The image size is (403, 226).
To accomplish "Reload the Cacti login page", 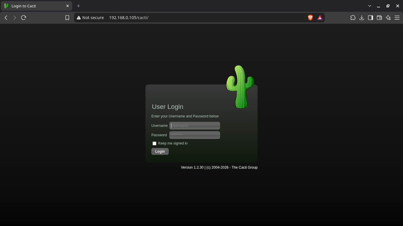I will (24, 18).
